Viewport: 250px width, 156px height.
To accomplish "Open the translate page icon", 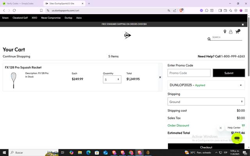I will pos(169,11).
